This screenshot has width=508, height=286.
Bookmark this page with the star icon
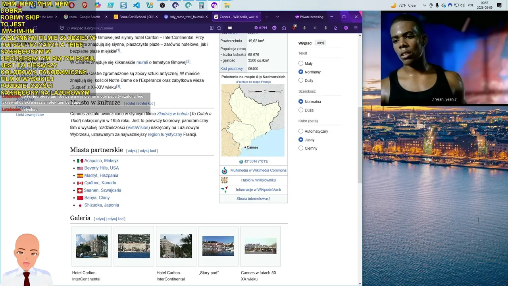coord(219,28)
